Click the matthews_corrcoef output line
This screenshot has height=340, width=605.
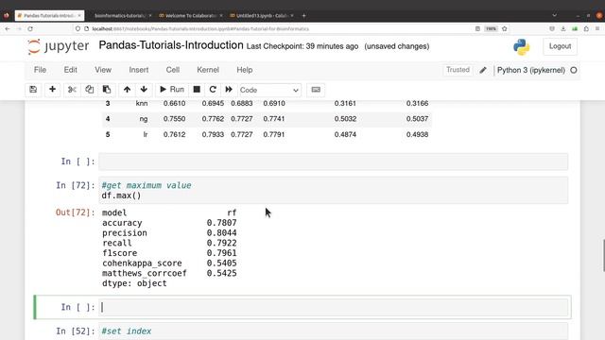coord(169,273)
